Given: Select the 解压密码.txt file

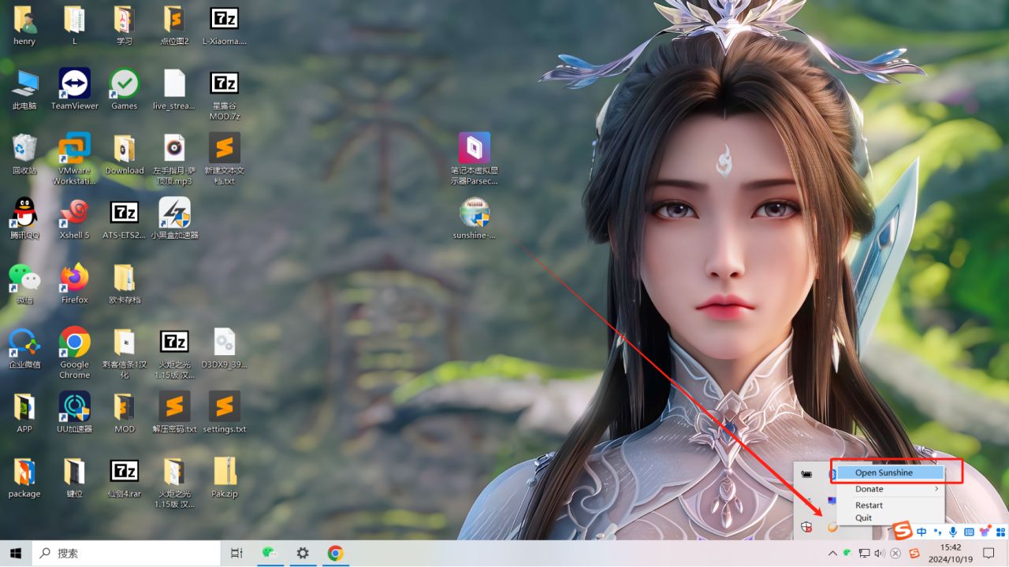Looking at the screenshot, I should tap(174, 413).
